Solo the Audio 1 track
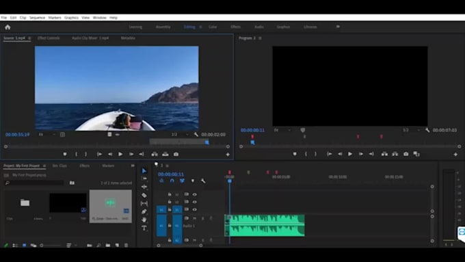This screenshot has width=465, height=262. (x=203, y=218)
